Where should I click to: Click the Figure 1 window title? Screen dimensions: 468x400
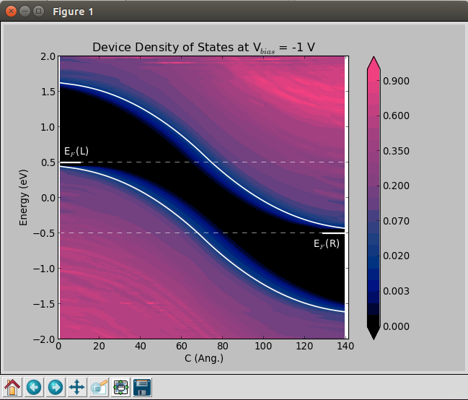[73, 12]
